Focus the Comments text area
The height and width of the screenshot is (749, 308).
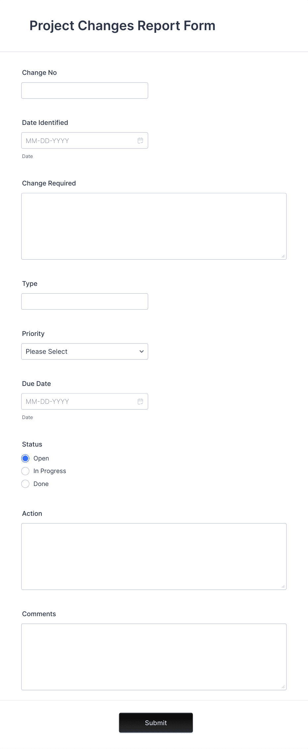[x=154, y=657]
